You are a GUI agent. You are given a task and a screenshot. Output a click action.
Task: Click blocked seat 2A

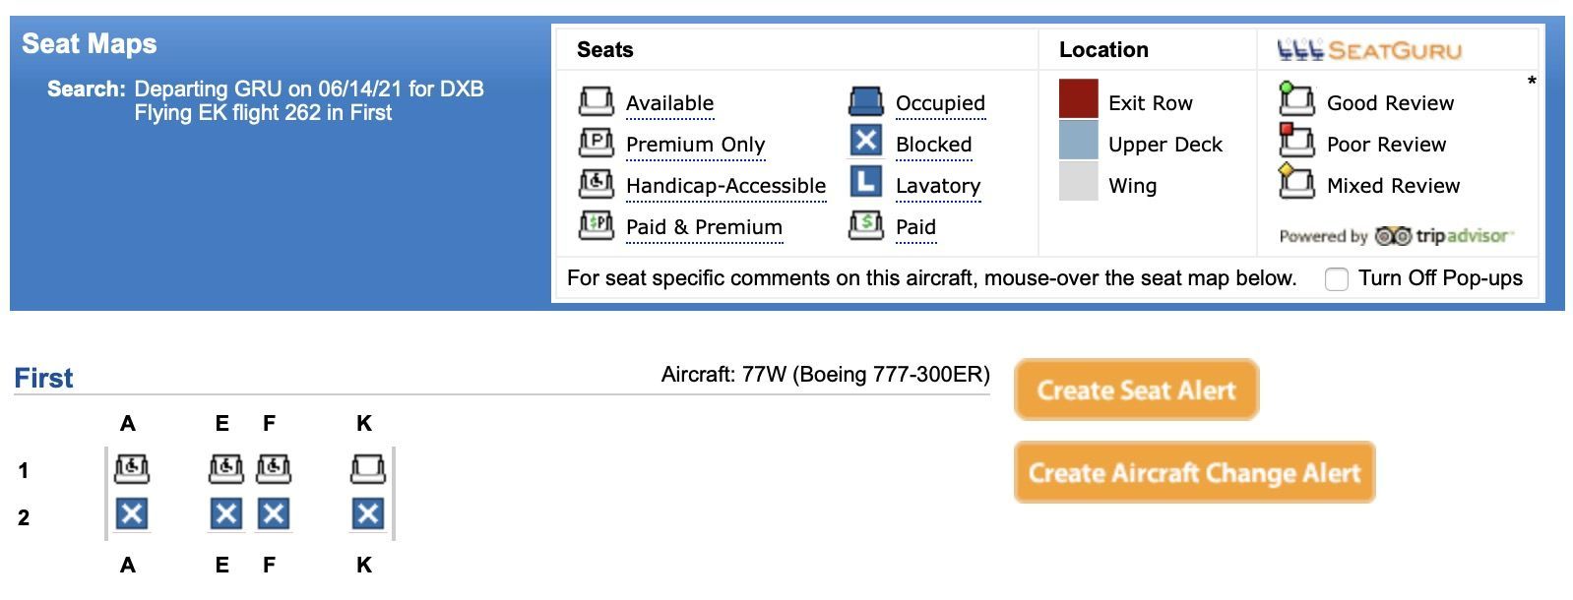point(132,513)
